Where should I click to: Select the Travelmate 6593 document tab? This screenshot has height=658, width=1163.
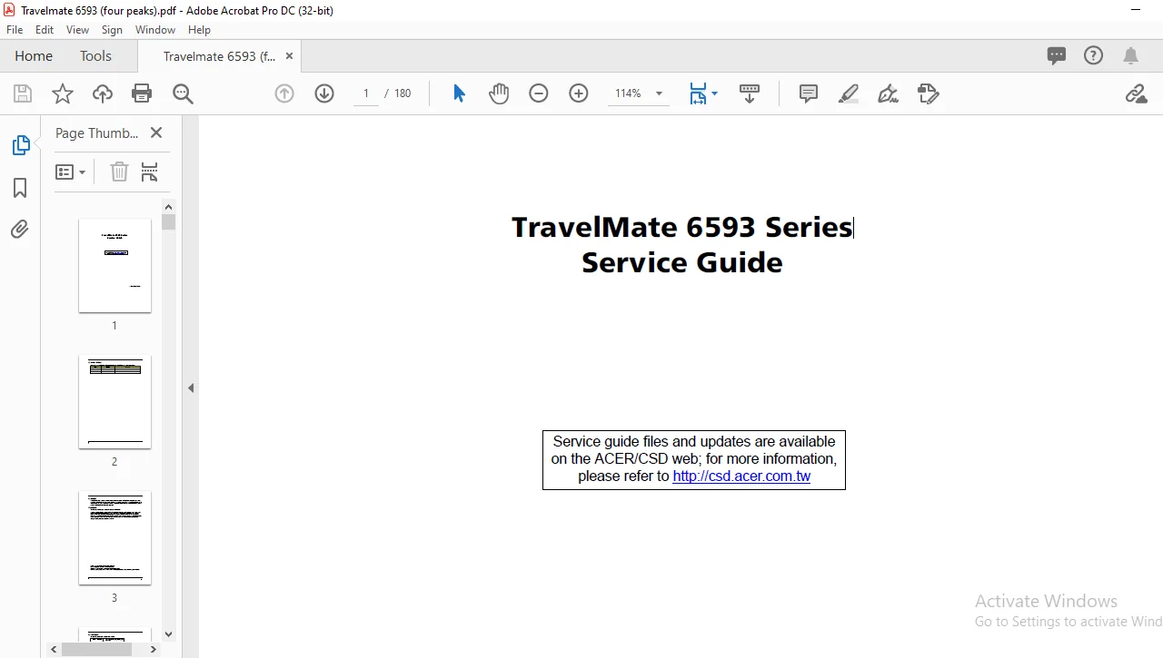click(219, 56)
